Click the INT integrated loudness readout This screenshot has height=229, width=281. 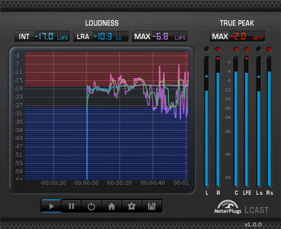[42, 36]
